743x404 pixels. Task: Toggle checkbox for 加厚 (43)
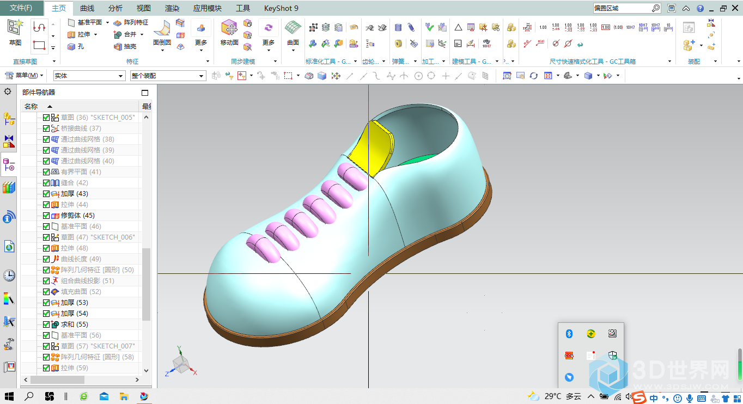coord(46,194)
